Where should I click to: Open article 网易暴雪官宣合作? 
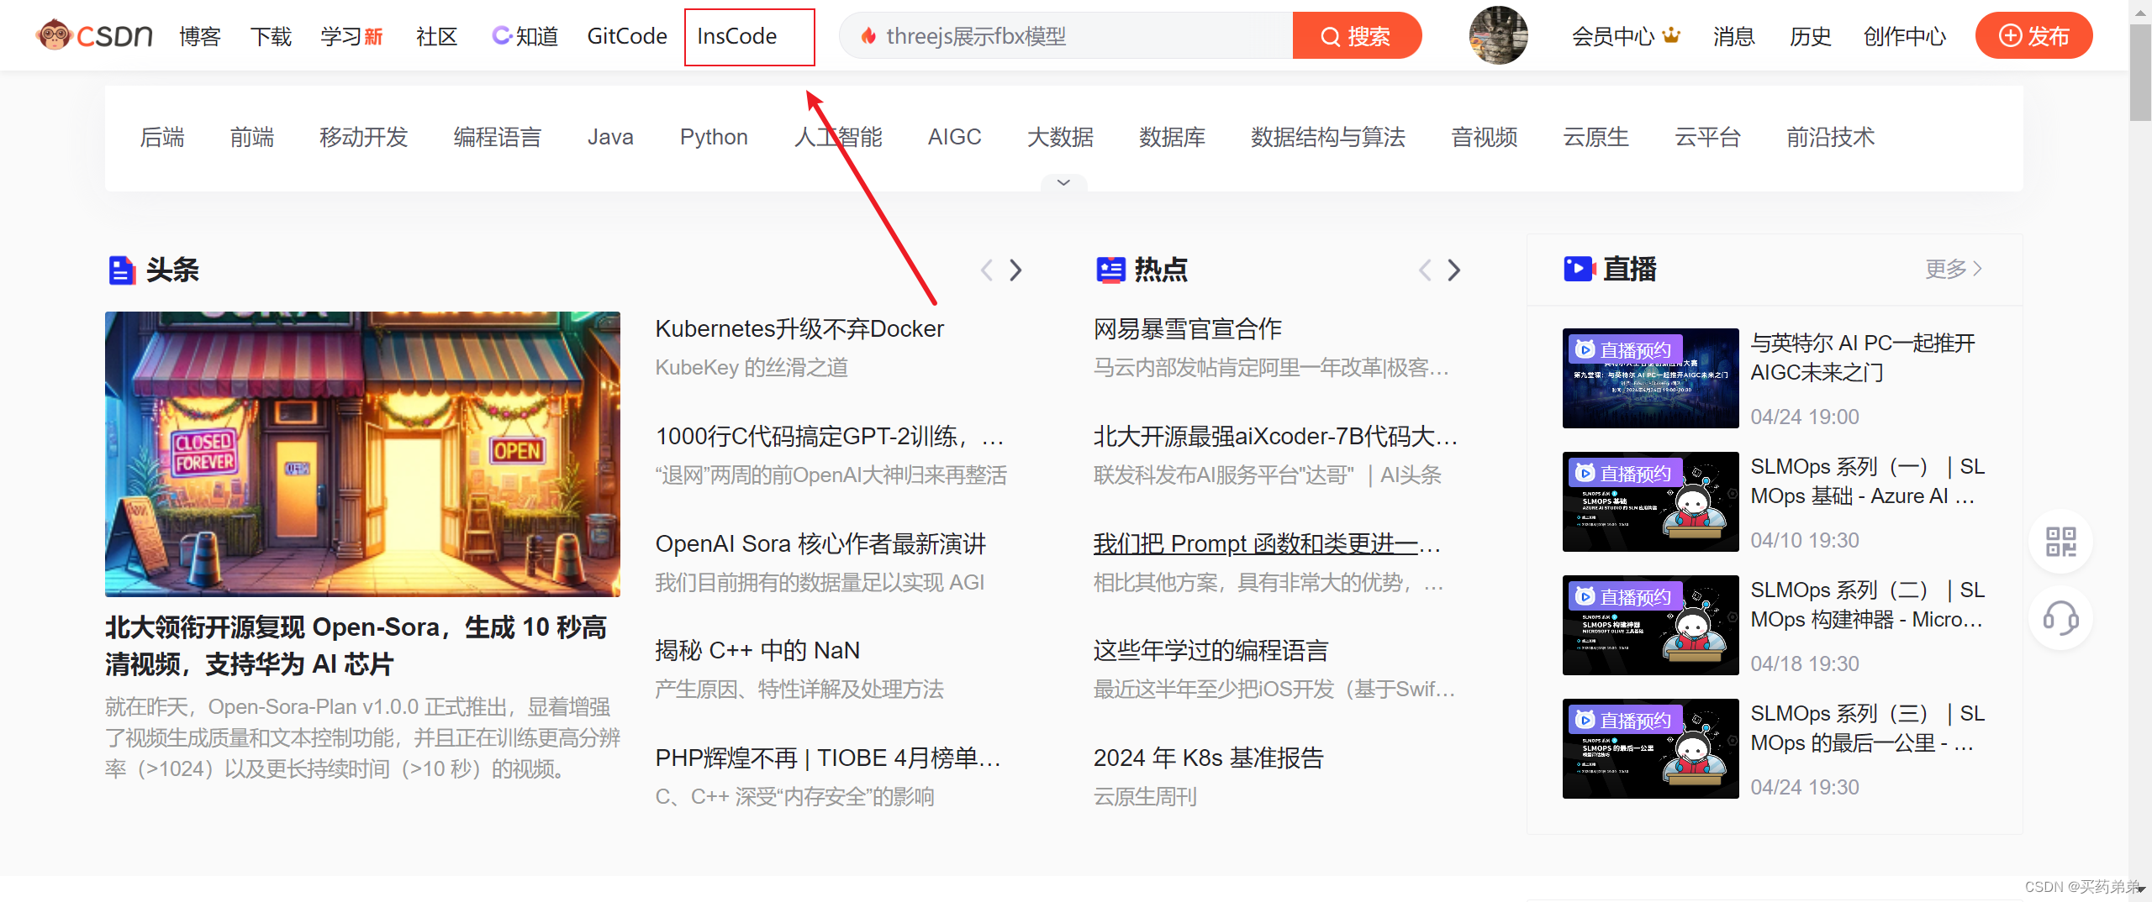pyautogui.click(x=1188, y=328)
